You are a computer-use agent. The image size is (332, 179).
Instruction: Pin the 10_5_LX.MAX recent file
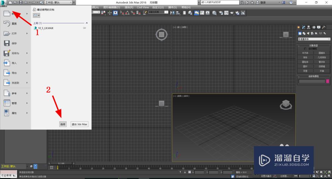point(84,28)
